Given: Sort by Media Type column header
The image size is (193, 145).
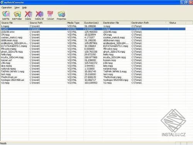Looking at the screenshot, I should 75,23.
